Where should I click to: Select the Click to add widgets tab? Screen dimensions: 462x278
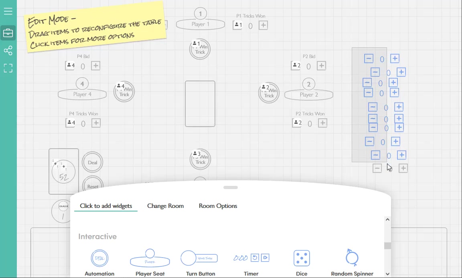pyautogui.click(x=106, y=206)
